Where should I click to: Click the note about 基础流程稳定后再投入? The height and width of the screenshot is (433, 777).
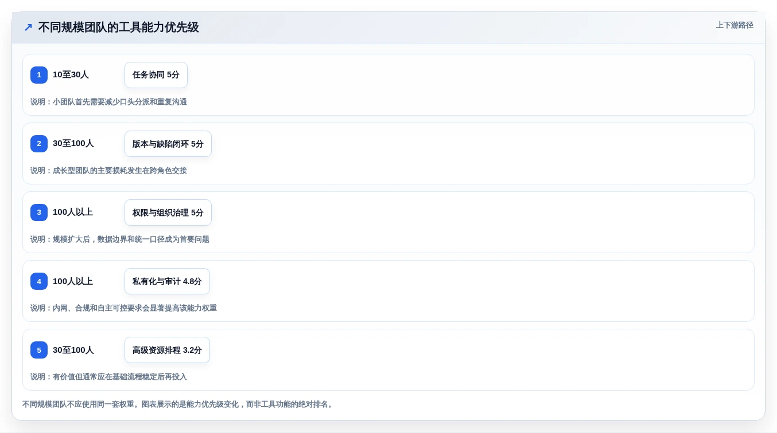pyautogui.click(x=108, y=377)
